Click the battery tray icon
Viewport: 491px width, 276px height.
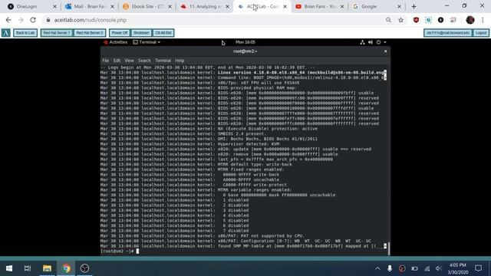[x=414, y=268]
